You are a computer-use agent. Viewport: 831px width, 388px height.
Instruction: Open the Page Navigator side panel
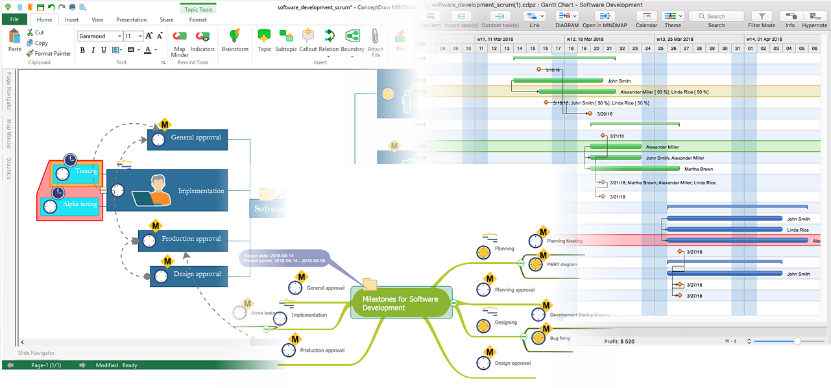coord(9,91)
